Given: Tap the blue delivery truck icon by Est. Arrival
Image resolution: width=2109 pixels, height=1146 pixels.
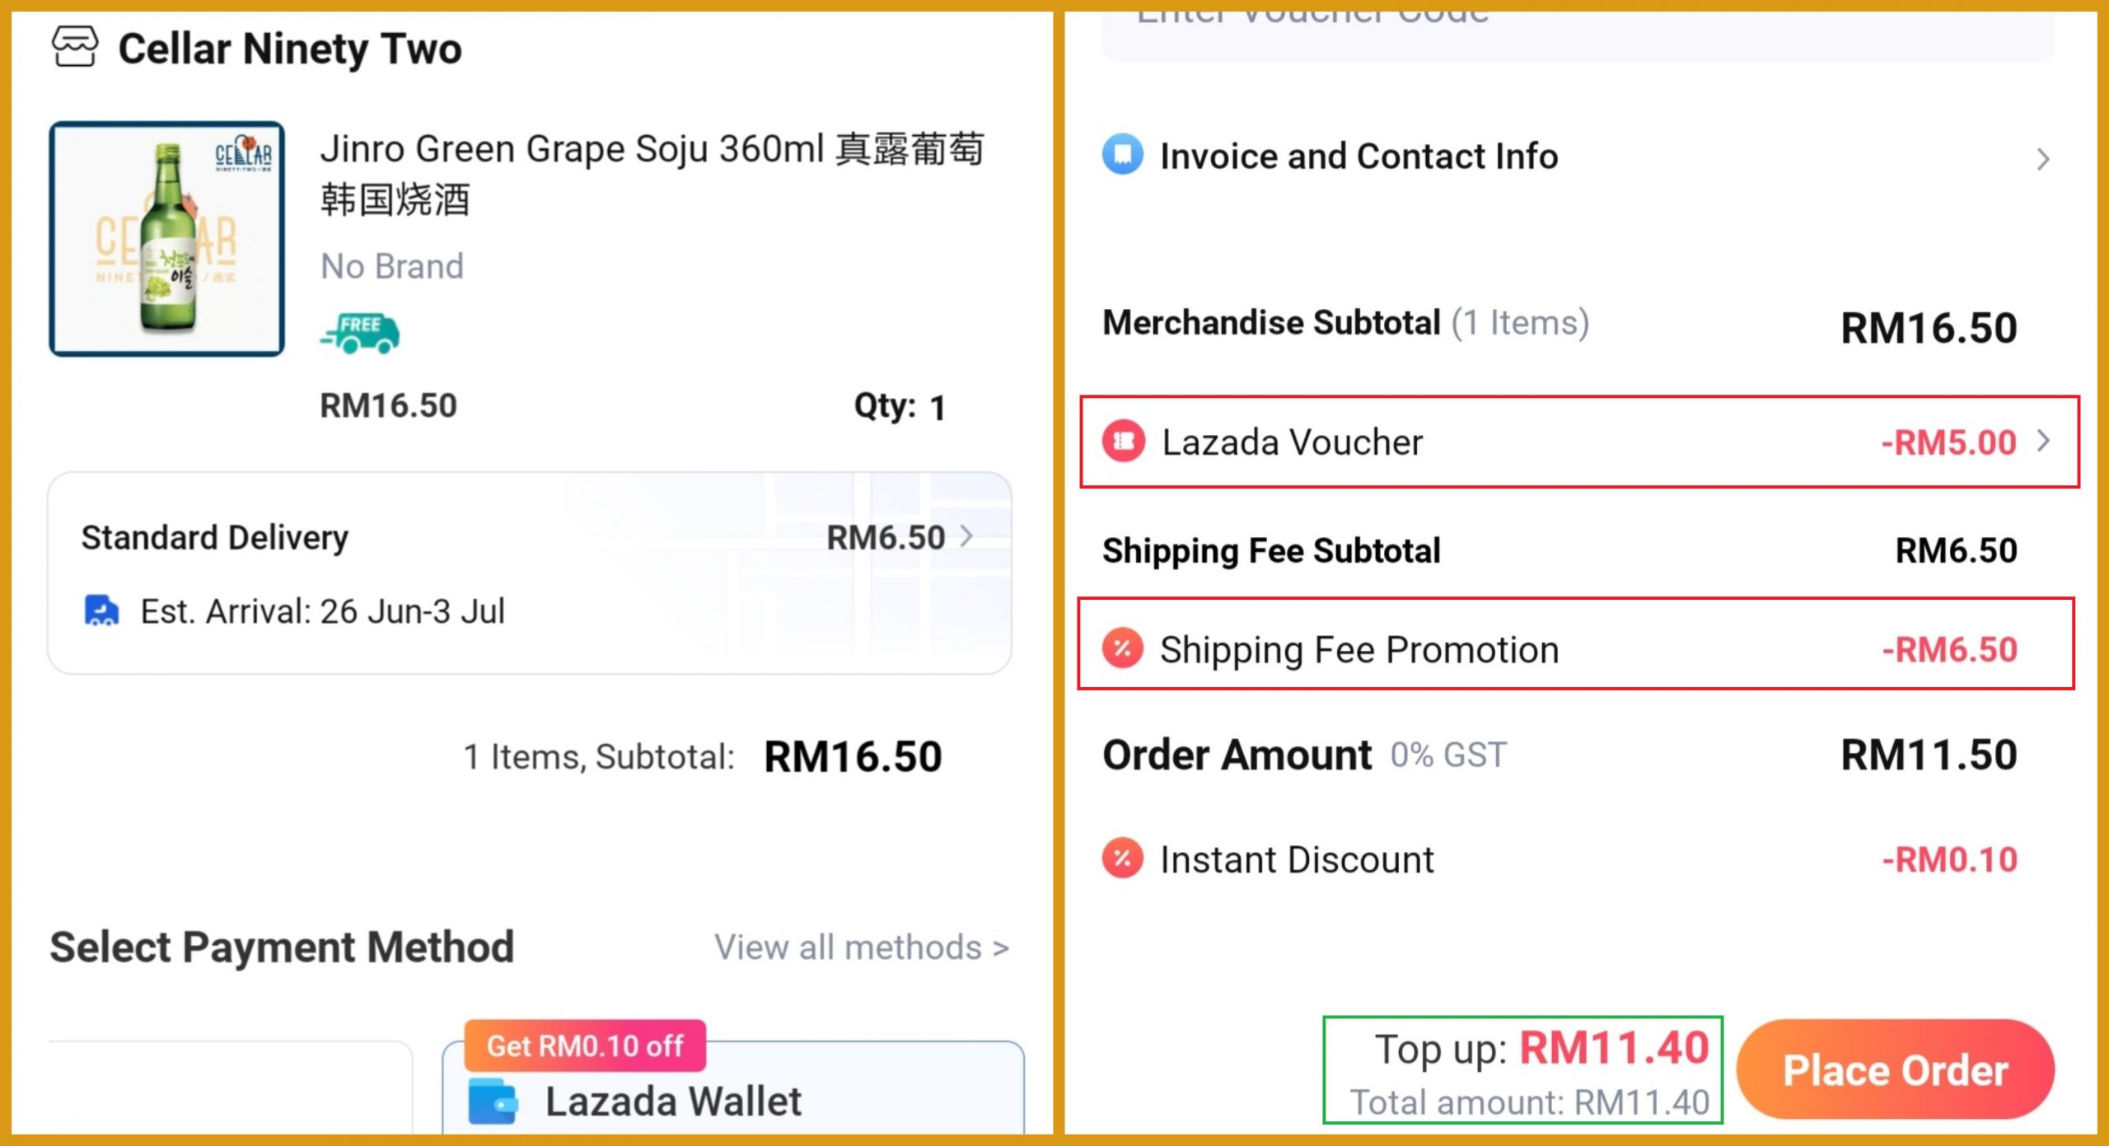Looking at the screenshot, I should click(102, 611).
